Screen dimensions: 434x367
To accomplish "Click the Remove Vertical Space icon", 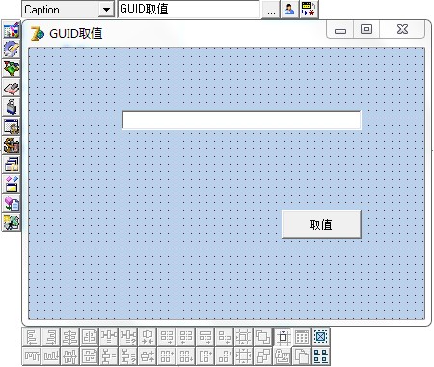I will [148, 356].
